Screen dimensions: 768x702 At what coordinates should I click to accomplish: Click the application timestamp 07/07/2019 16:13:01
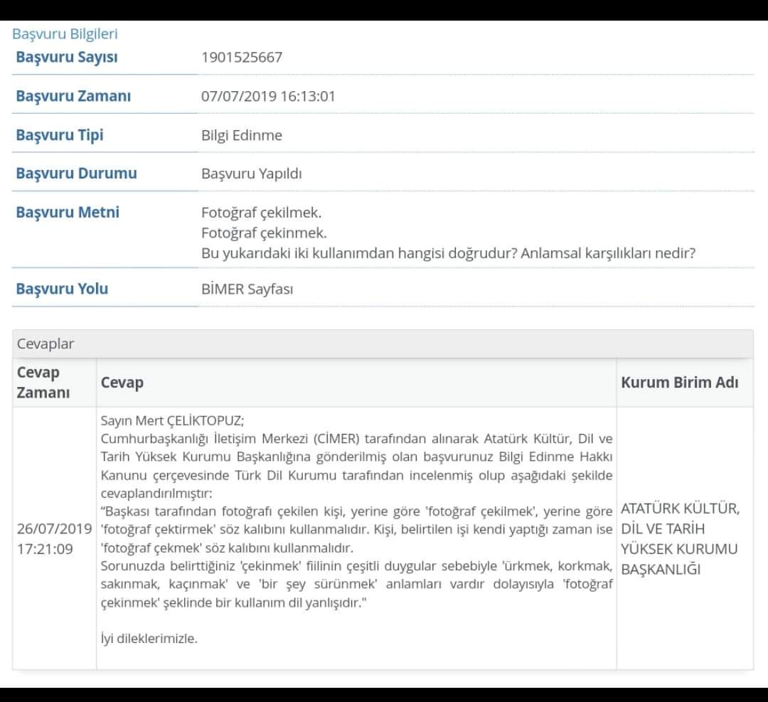(268, 96)
